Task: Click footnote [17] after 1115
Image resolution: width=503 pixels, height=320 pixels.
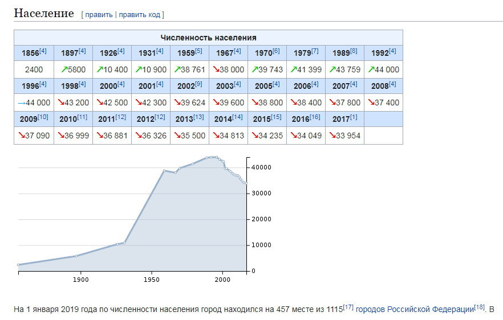Action: click(348, 307)
